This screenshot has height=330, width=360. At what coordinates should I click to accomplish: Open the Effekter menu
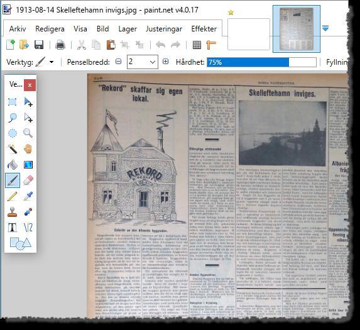pyautogui.click(x=204, y=29)
